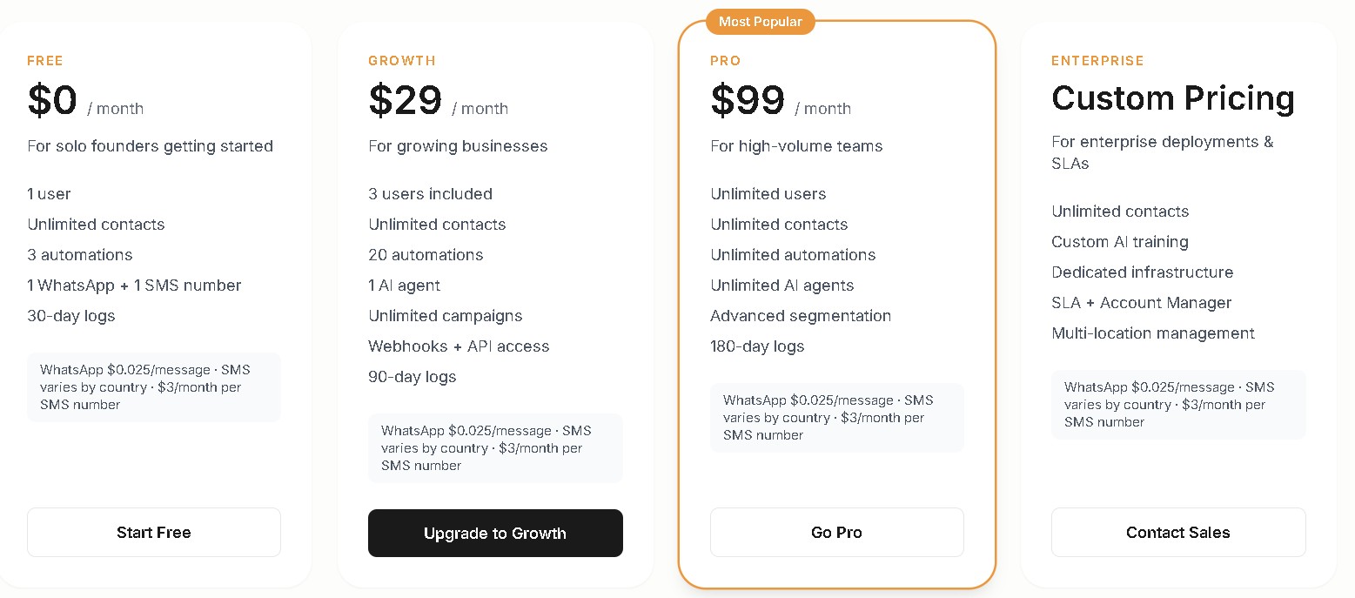
Task: Click the Advanced segmentation feature
Action: click(801, 315)
